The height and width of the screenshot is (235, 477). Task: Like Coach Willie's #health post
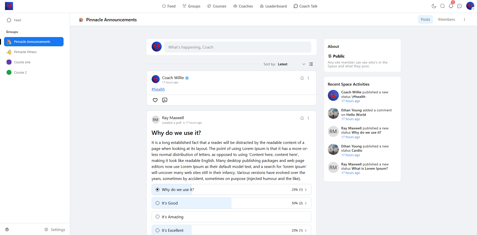pos(155,100)
